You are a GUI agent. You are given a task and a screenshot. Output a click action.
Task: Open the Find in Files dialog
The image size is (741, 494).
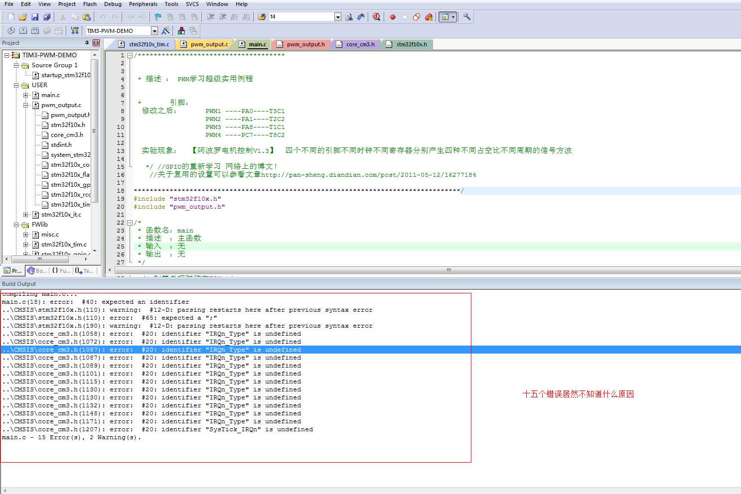(x=262, y=17)
